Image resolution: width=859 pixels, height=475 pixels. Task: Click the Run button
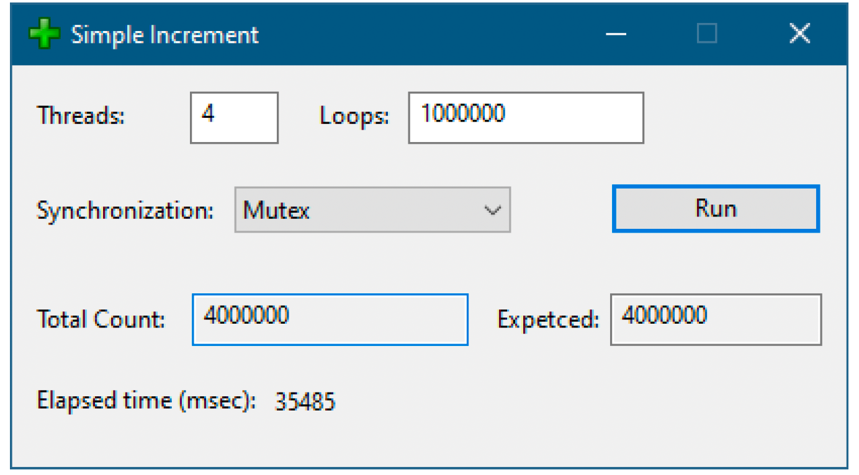[716, 209]
